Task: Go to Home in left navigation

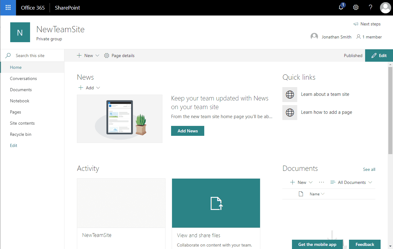Action: click(x=32, y=67)
